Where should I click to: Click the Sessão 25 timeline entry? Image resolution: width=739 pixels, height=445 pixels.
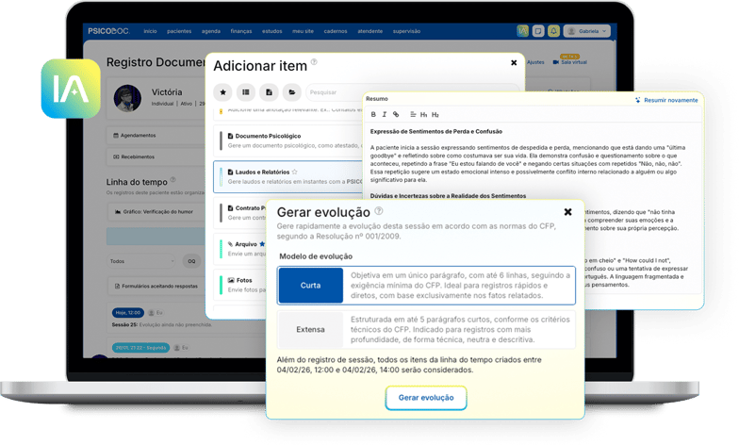click(x=162, y=324)
